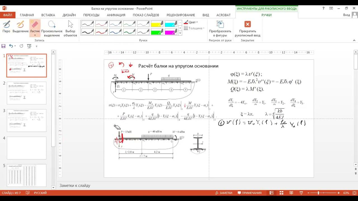The width and height of the screenshot is (358, 201).
Task: Open the Цвет ink color dropdown
Action: 191,22
